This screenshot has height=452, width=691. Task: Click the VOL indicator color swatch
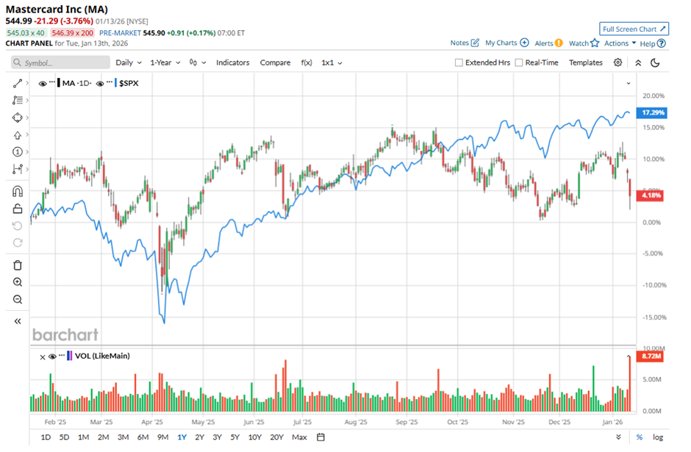pyautogui.click(x=70, y=356)
